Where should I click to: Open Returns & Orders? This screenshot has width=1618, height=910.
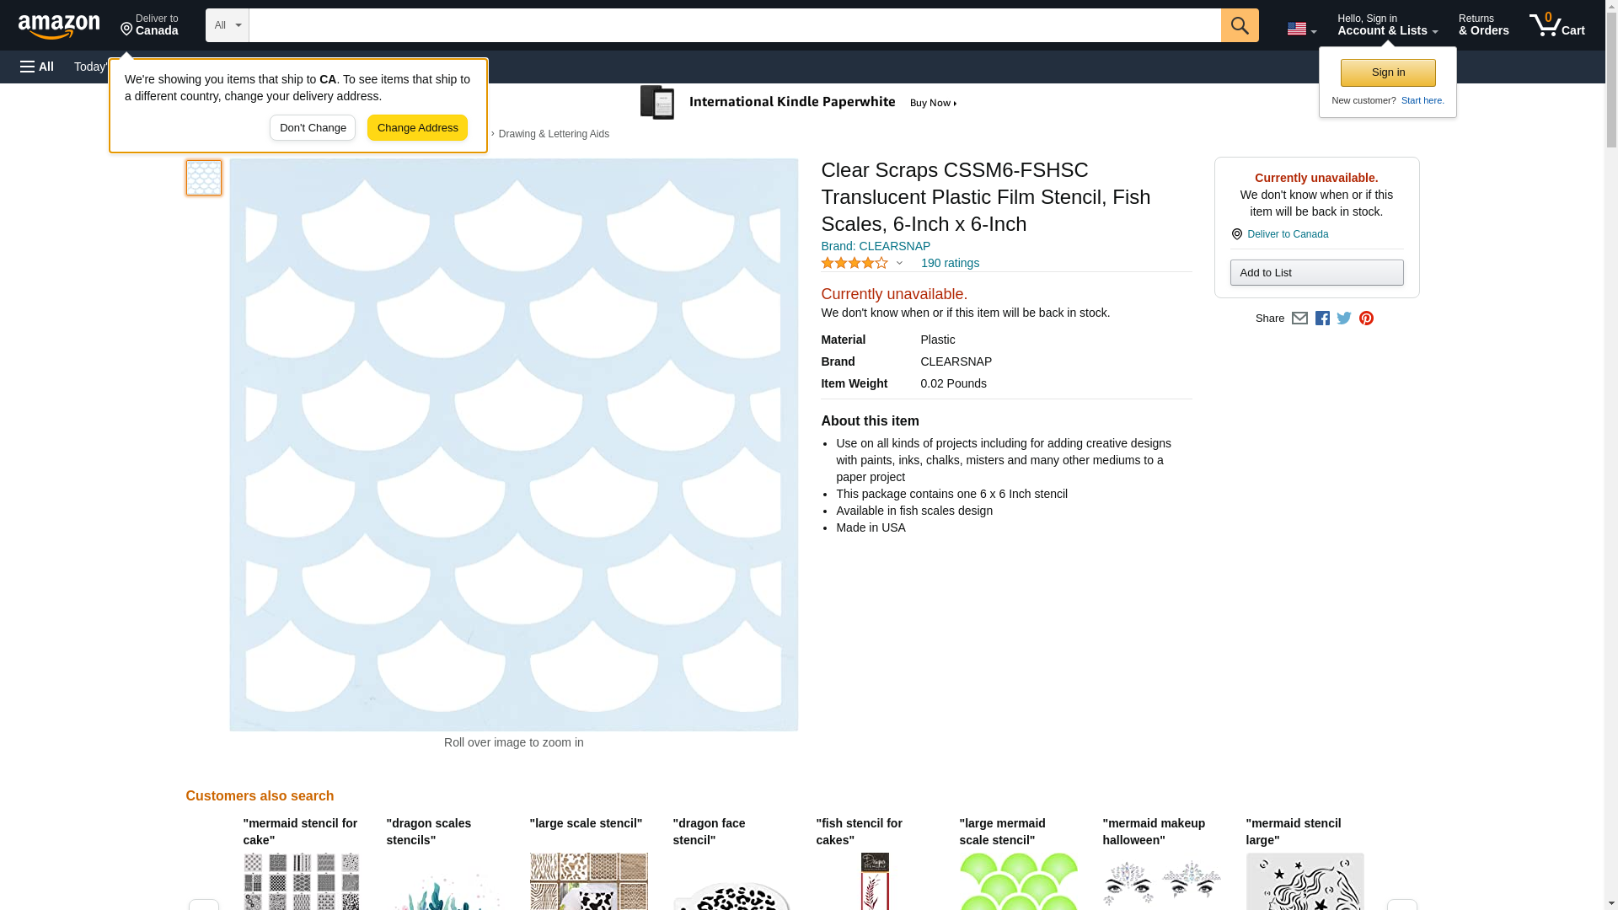point(1483,25)
